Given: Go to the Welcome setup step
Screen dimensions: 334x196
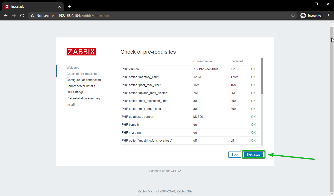Looking at the screenshot, I should pos(73,68).
